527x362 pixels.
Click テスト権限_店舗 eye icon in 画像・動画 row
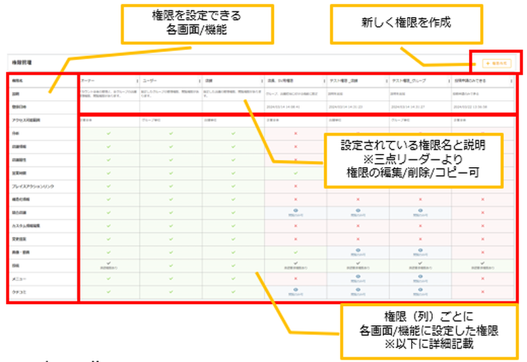click(x=358, y=250)
